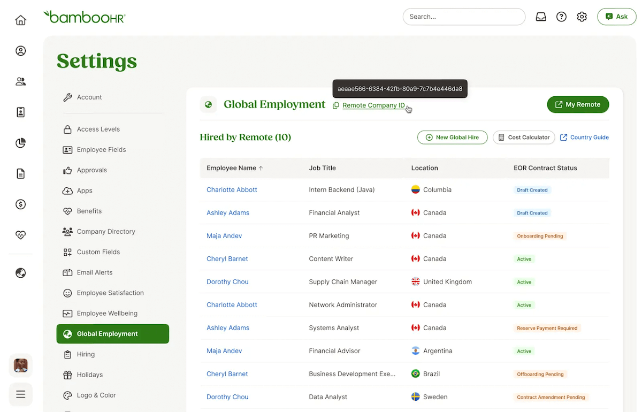
Task: Copy the Remote Company ID
Action: (x=336, y=105)
